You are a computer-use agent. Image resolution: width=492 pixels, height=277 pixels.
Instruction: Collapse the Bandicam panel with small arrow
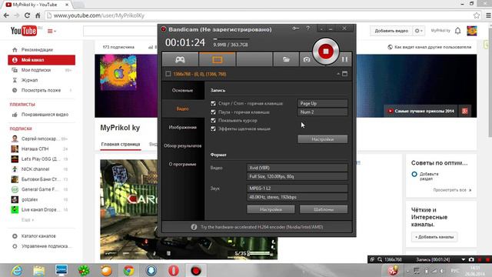click(x=338, y=74)
